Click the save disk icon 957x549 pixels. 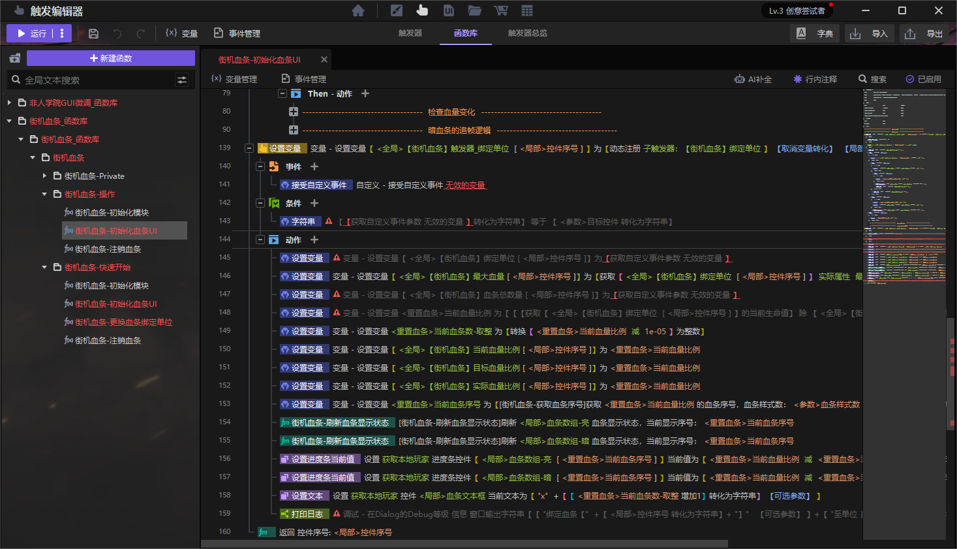pos(93,33)
